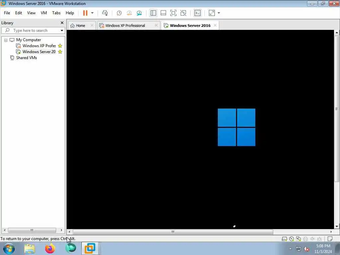Click the muted volume tray icon
Image resolution: width=340 pixels, height=255 pixels.
[x=306, y=249]
